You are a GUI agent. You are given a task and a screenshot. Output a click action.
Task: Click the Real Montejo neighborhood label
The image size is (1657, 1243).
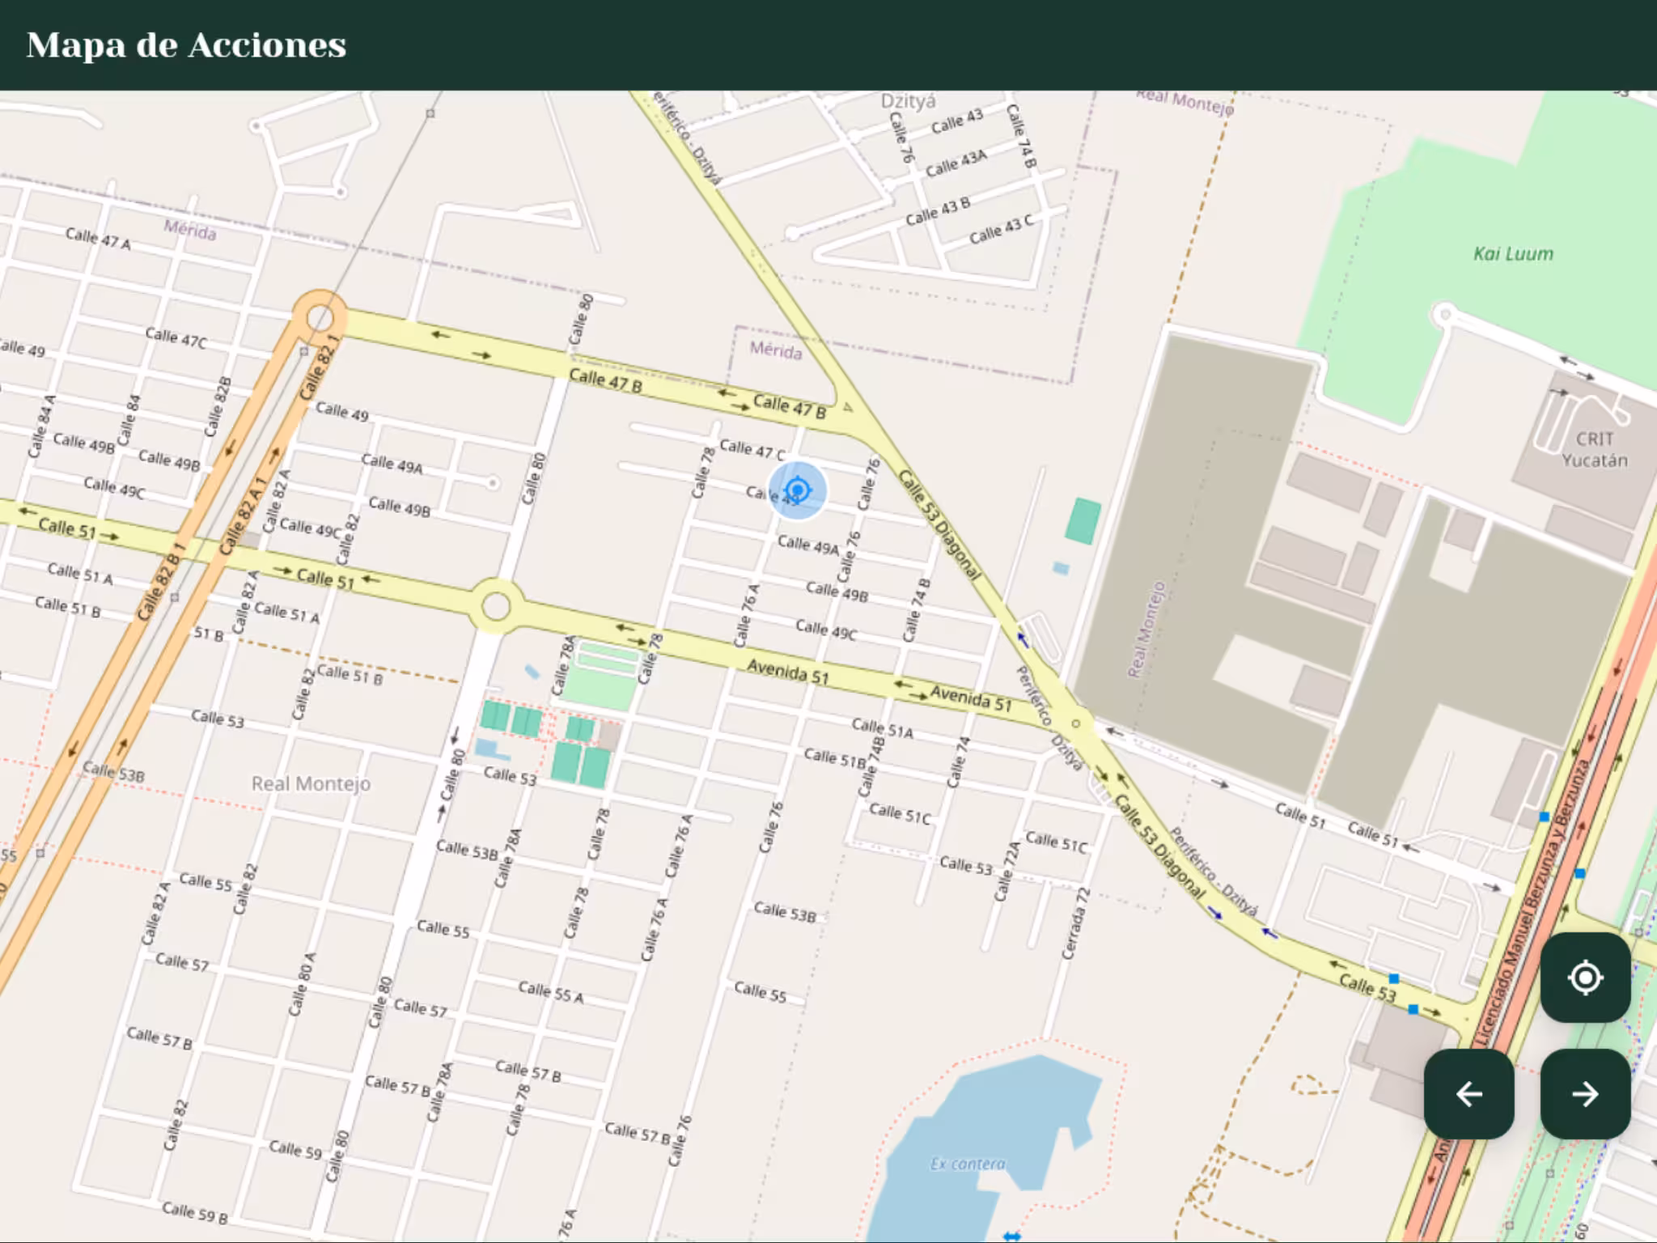(x=311, y=783)
